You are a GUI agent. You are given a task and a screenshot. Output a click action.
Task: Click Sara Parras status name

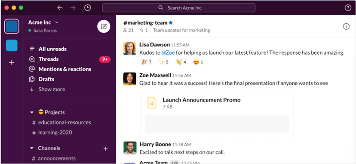tap(45, 31)
